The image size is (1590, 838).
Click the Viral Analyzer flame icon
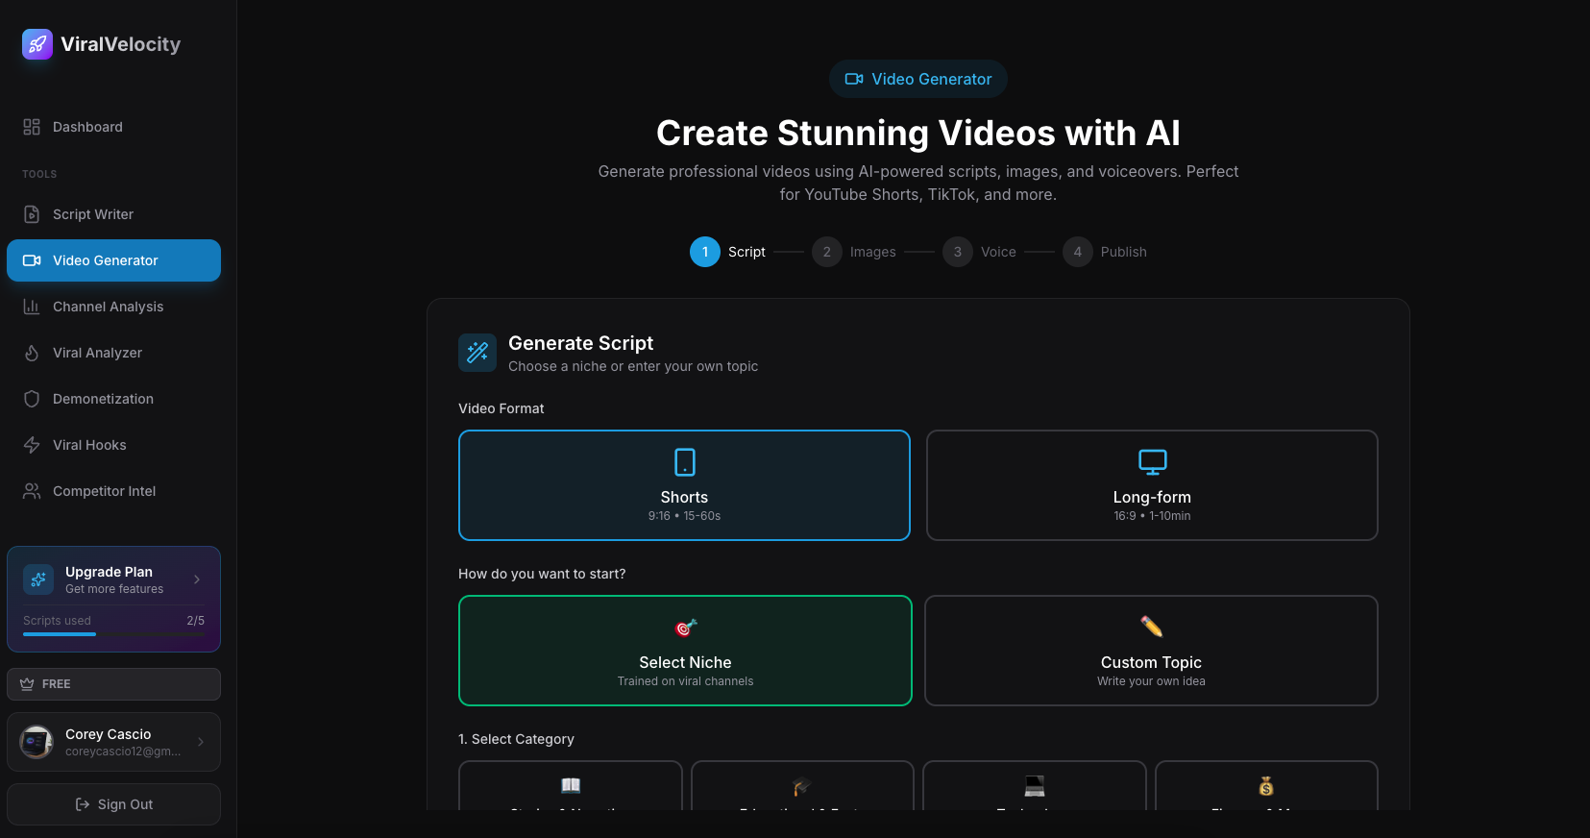(x=32, y=353)
